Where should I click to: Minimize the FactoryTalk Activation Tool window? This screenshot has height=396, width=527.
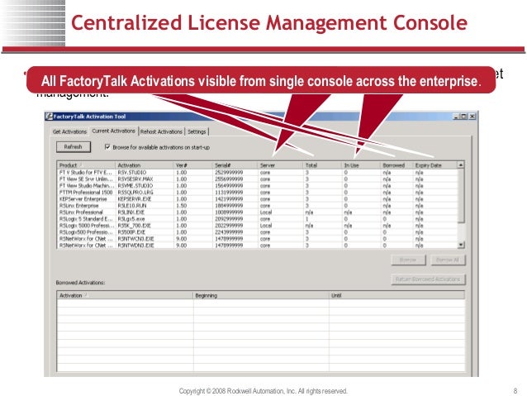click(456, 117)
